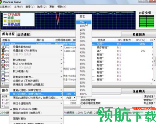Click the process list left scroll arrow
Viewport: 156px width, 124px height.
[x=2, y=84]
